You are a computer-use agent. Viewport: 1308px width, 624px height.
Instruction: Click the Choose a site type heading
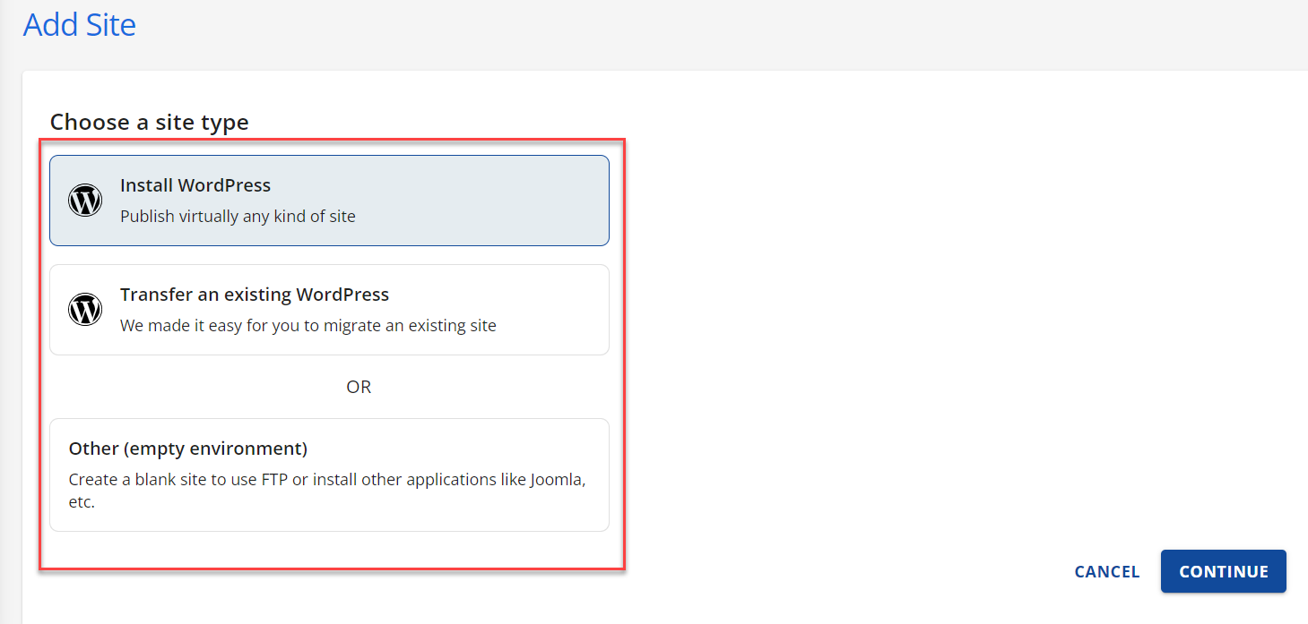150,122
